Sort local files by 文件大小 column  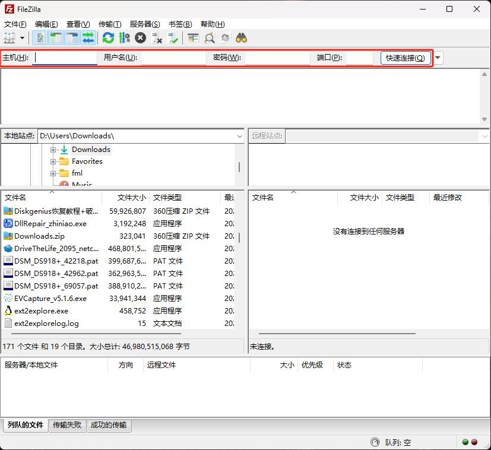click(x=125, y=198)
